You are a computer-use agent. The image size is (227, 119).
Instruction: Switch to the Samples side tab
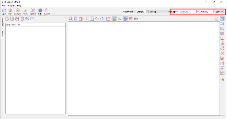(x=3, y=34)
